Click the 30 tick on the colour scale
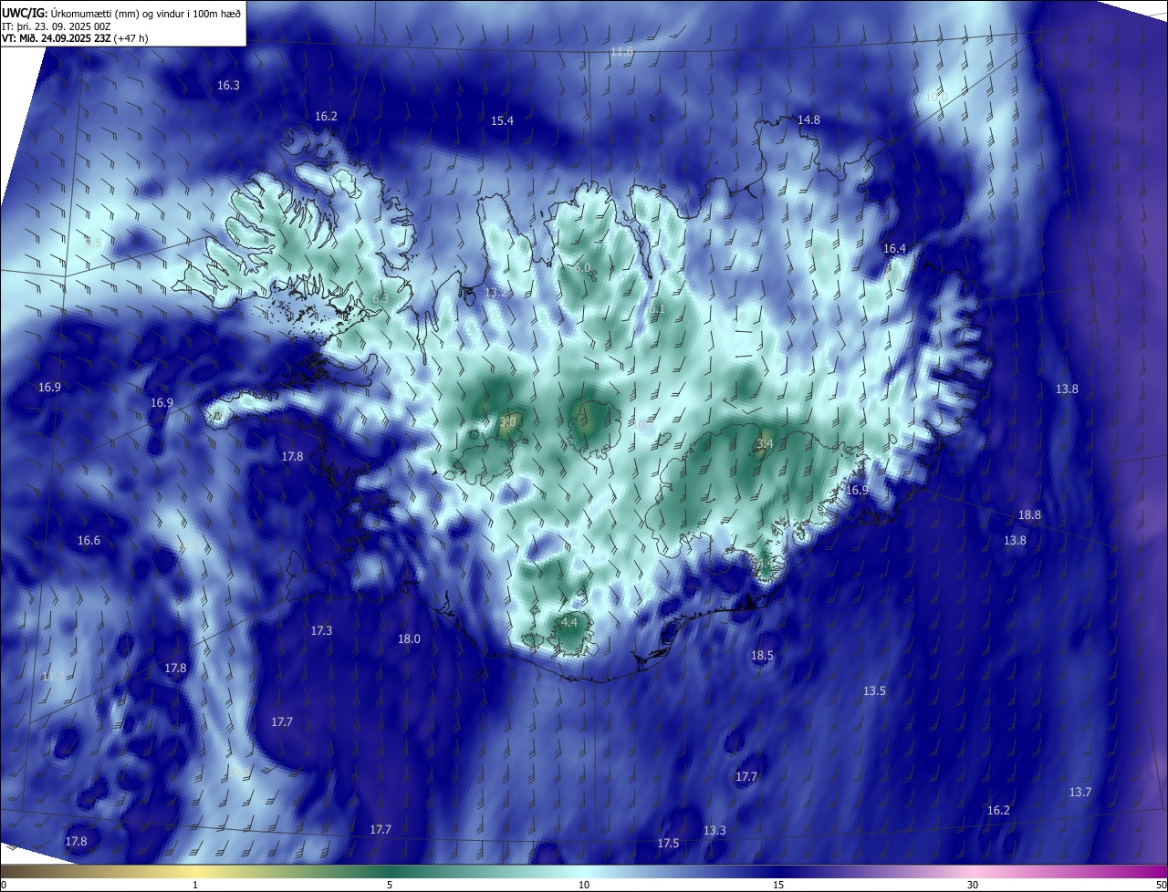The image size is (1168, 892). [x=973, y=885]
